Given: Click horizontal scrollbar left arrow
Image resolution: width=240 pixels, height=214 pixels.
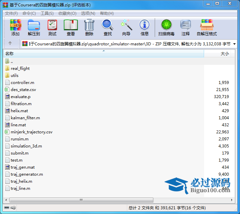Looking at the screenshot, I should pyautogui.click(x=6, y=200).
